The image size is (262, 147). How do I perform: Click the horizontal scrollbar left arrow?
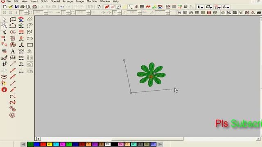pos(38,139)
